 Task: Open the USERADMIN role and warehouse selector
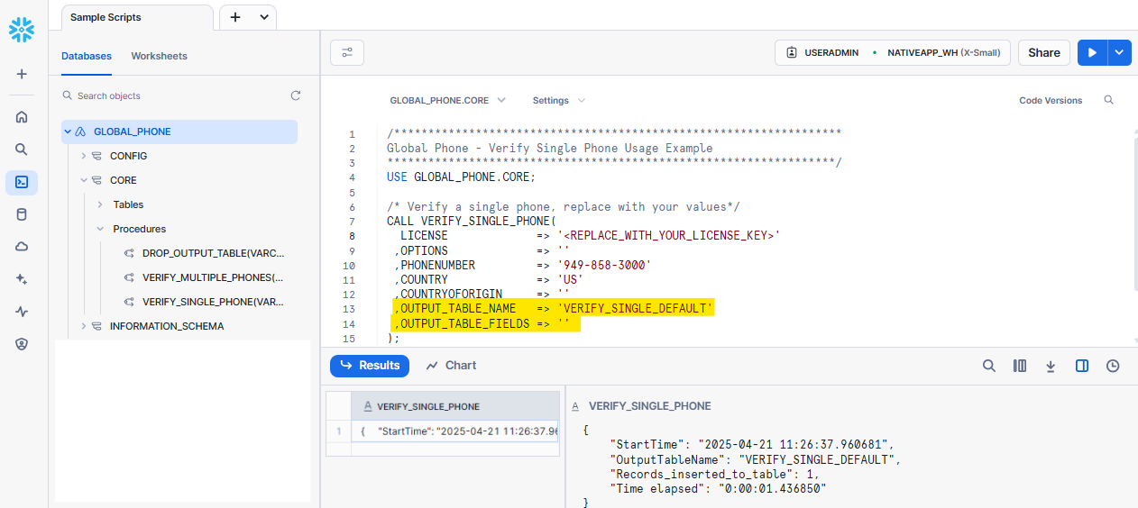pos(893,52)
